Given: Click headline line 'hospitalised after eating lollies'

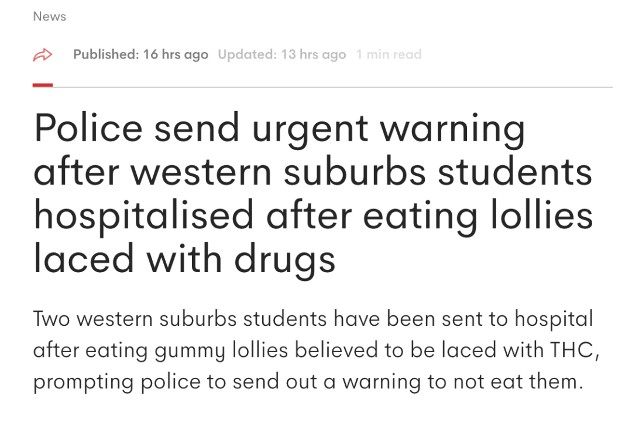Looking at the screenshot, I should click(x=313, y=215).
